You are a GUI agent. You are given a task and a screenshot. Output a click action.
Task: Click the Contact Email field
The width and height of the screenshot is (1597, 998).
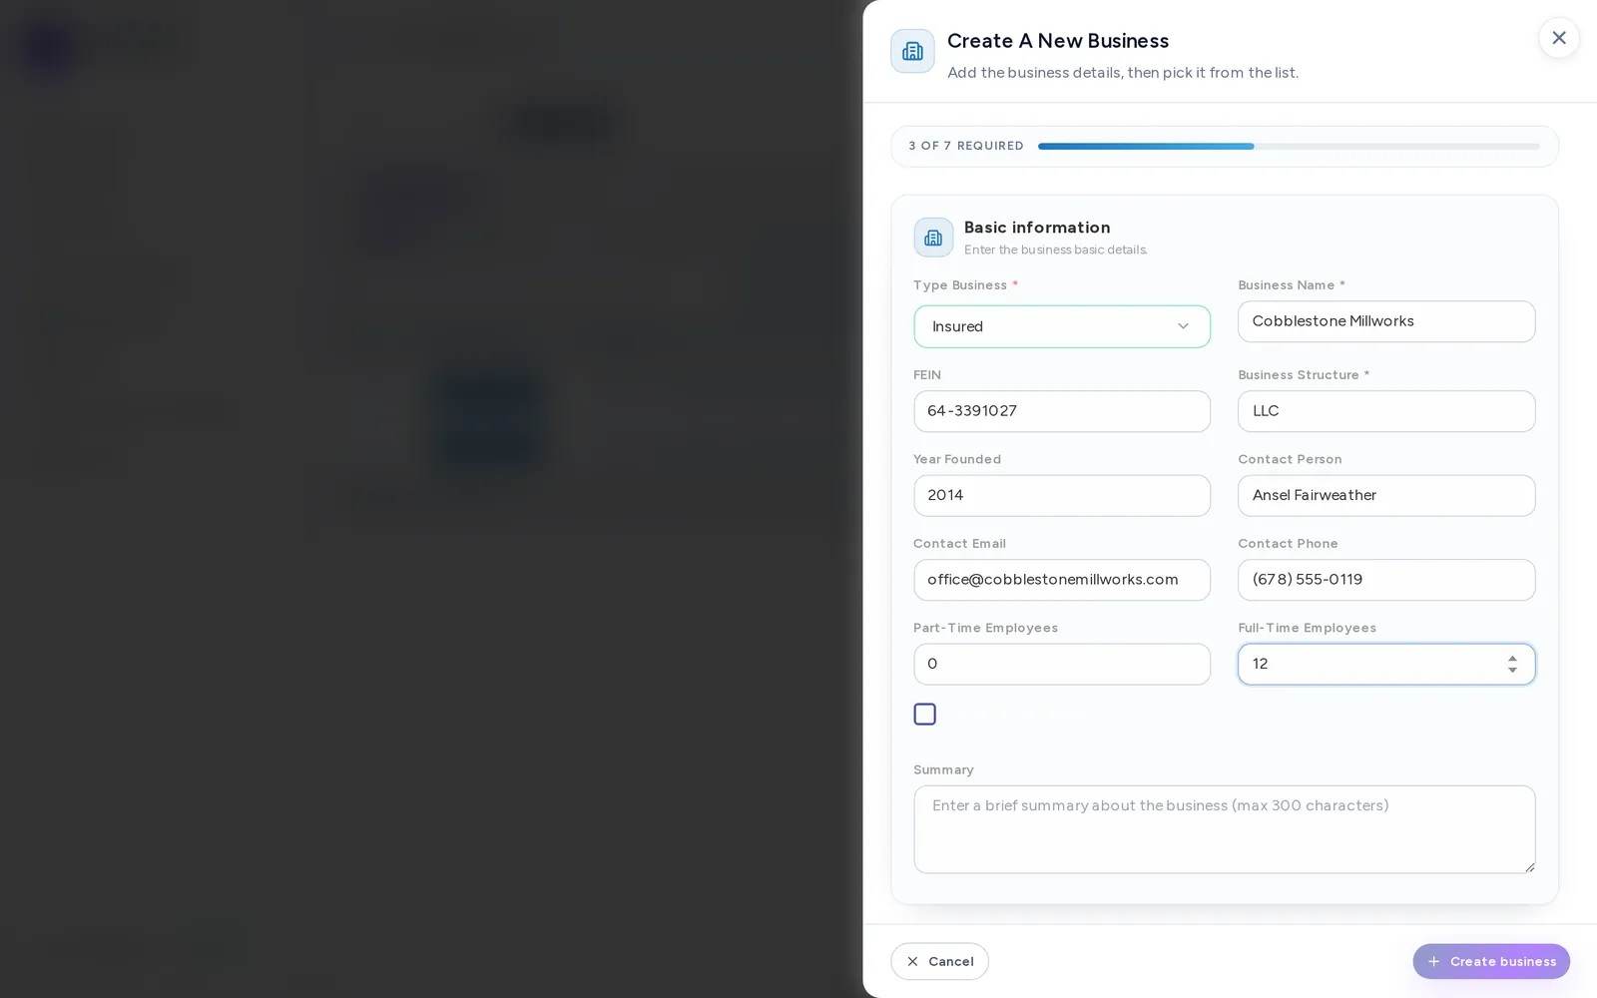point(1061,580)
